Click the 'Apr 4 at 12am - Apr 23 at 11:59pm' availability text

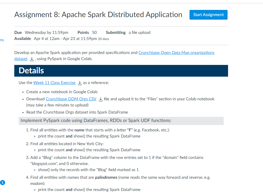coord(65,39)
